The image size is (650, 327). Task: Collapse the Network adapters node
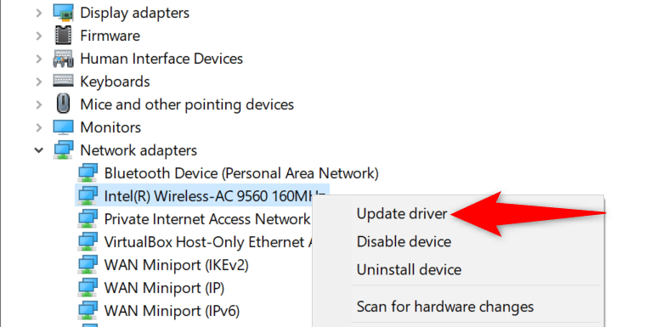38,150
